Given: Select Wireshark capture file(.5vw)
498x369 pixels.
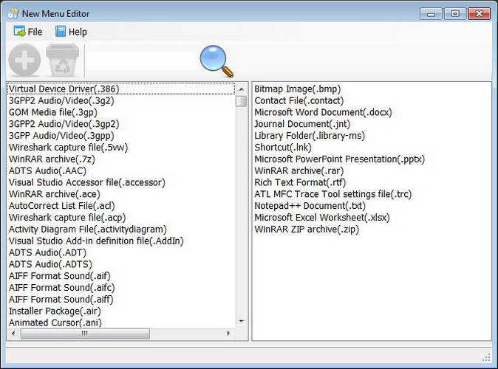Looking at the screenshot, I should (x=121, y=148).
